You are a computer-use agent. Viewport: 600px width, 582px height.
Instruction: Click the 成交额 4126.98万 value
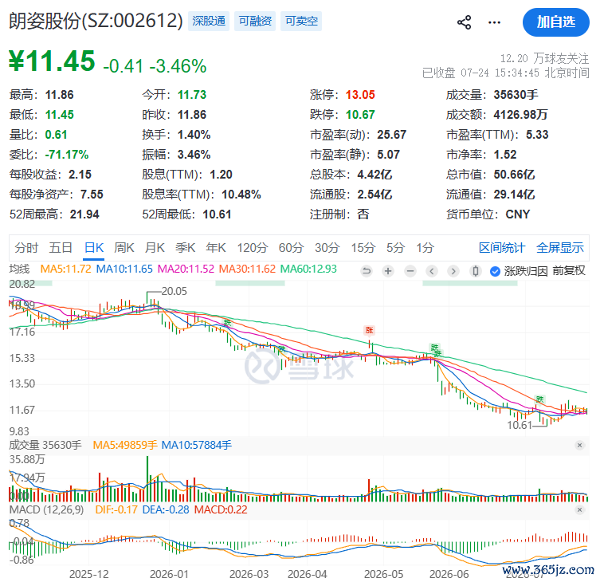tap(520, 115)
